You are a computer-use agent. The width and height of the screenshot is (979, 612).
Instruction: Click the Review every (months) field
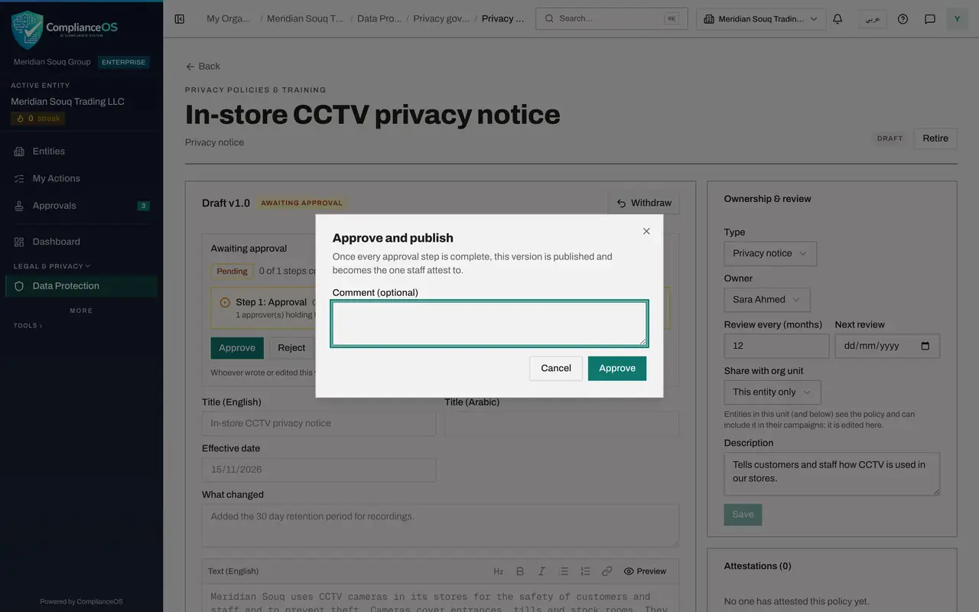[x=776, y=346]
